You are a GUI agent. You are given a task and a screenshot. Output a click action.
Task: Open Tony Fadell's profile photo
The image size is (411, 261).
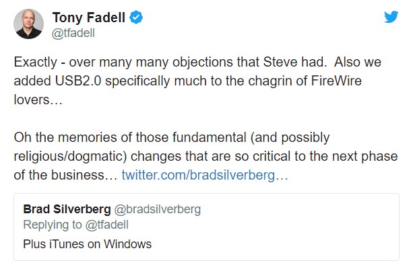click(28, 24)
